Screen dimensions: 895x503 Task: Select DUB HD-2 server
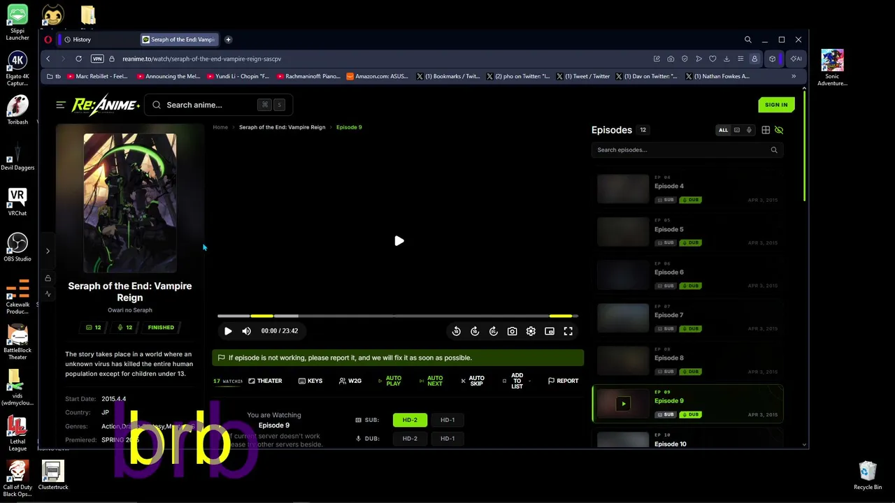pos(410,439)
